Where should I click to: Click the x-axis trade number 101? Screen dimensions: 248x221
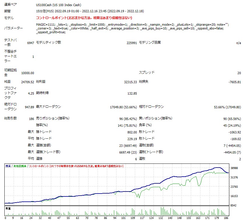click(123, 218)
